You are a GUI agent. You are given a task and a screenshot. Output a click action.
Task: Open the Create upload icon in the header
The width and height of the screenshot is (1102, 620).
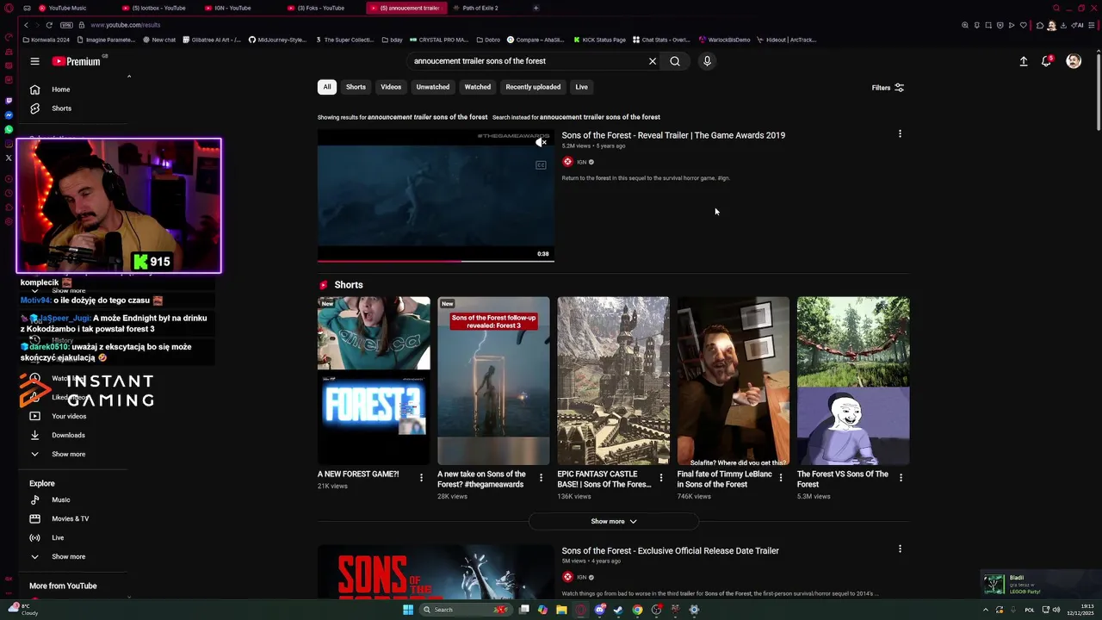(1024, 61)
